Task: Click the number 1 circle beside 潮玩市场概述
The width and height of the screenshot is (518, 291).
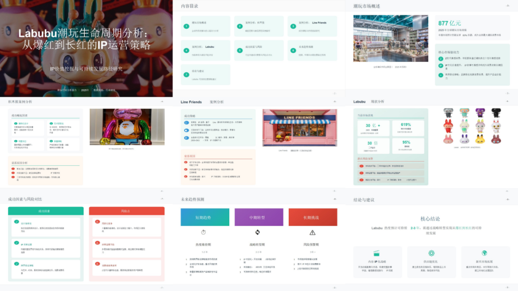Action: click(x=186, y=26)
